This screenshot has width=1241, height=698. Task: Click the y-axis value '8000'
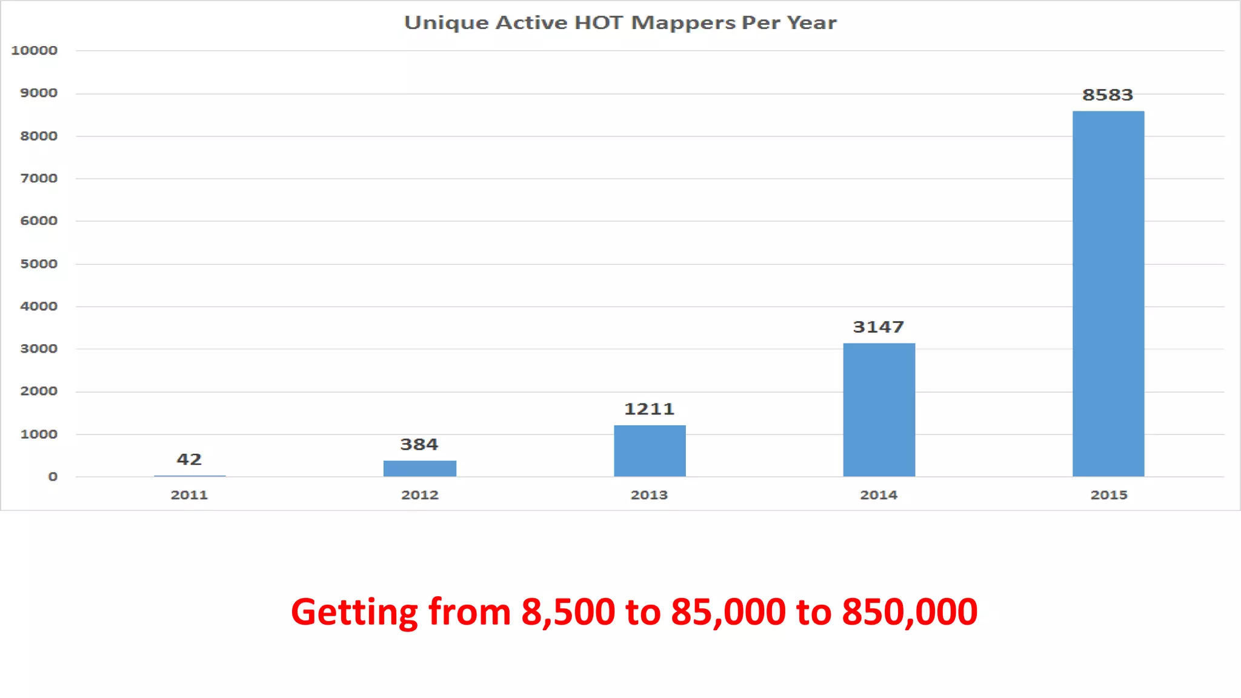tap(39, 136)
